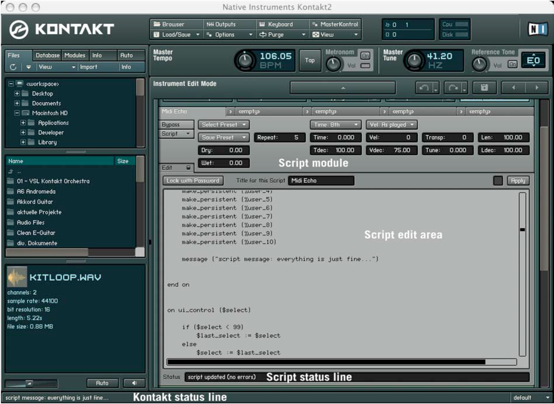Open the View dropdown in top toolbar
The height and width of the screenshot is (404, 554).
pos(335,34)
